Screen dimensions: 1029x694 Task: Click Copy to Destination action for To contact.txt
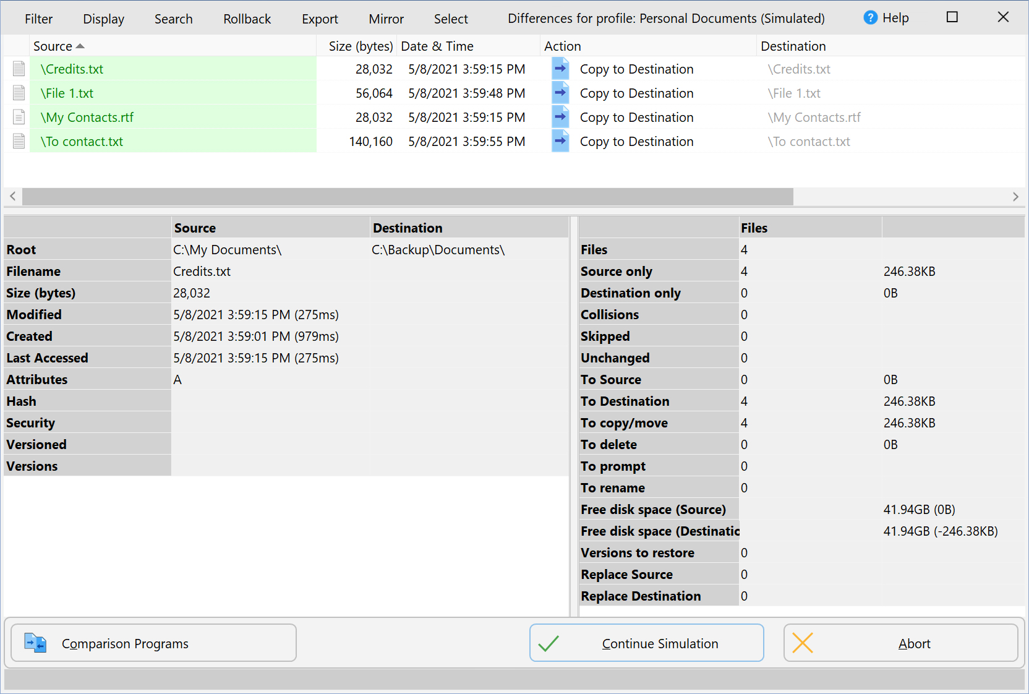tap(637, 142)
